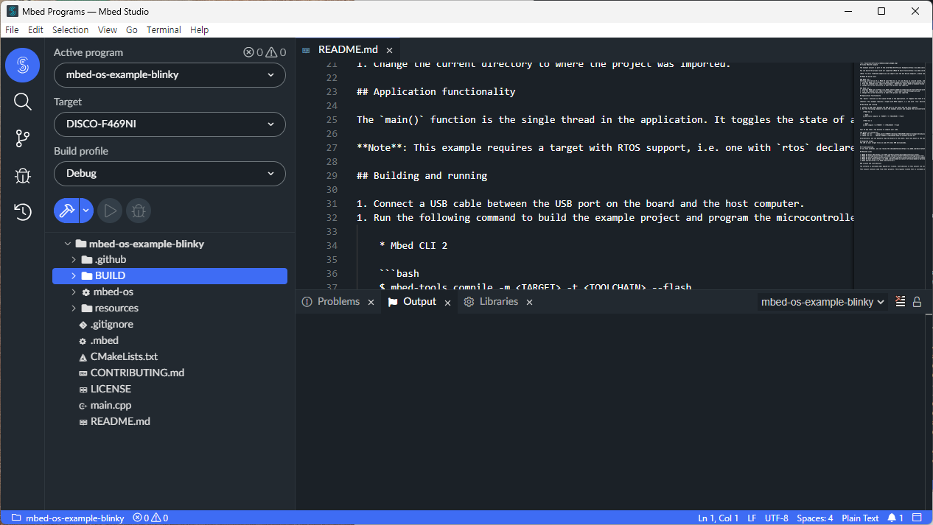The height and width of the screenshot is (525, 933).
Task: Open the File menu
Action: (x=12, y=30)
